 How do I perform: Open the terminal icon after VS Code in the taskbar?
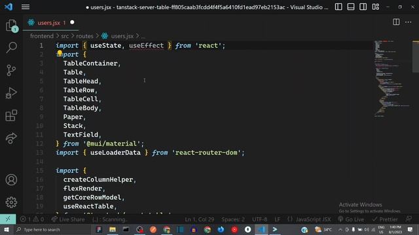coord(275,229)
